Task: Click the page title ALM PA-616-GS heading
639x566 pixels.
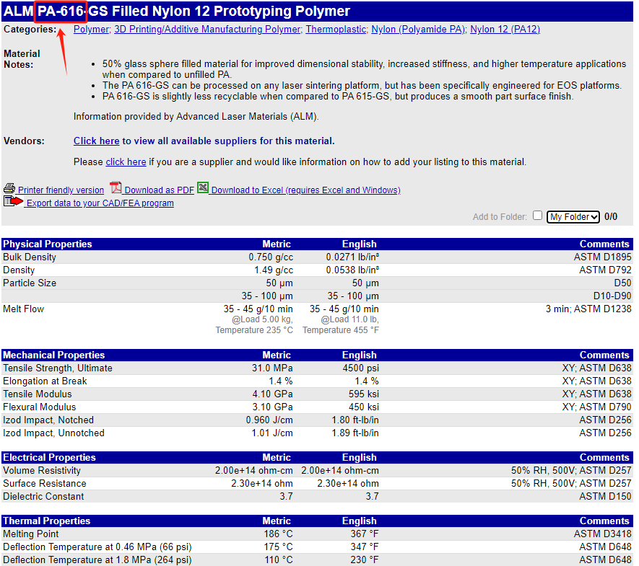Action: pos(176,12)
